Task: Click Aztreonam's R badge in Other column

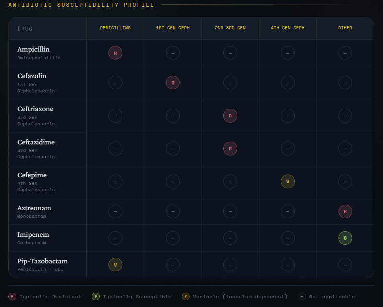Action: [345, 211]
